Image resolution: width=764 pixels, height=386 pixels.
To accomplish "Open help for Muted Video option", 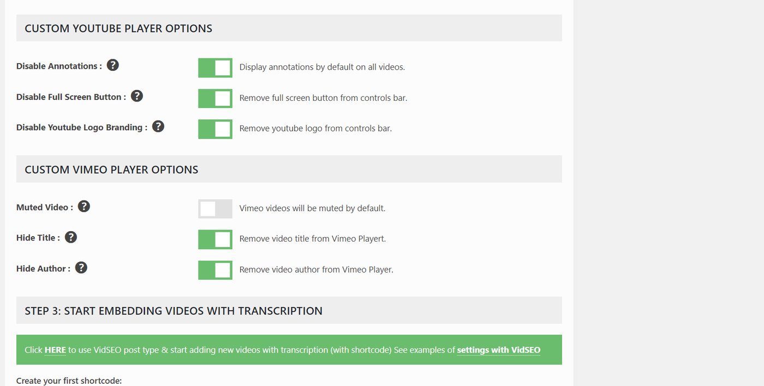I will tap(84, 206).
